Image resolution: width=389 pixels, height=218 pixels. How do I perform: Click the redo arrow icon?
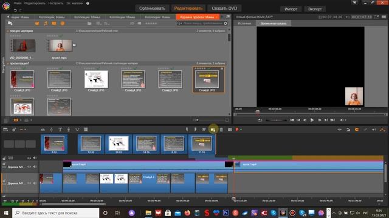[x=20, y=10]
